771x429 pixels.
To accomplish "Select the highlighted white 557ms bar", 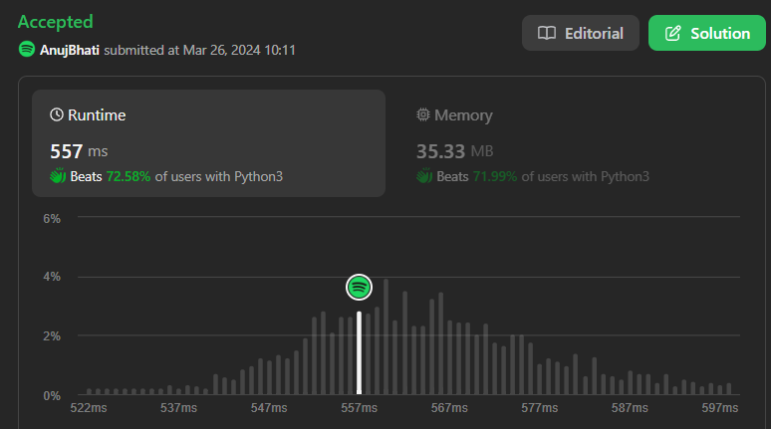I will point(359,352).
